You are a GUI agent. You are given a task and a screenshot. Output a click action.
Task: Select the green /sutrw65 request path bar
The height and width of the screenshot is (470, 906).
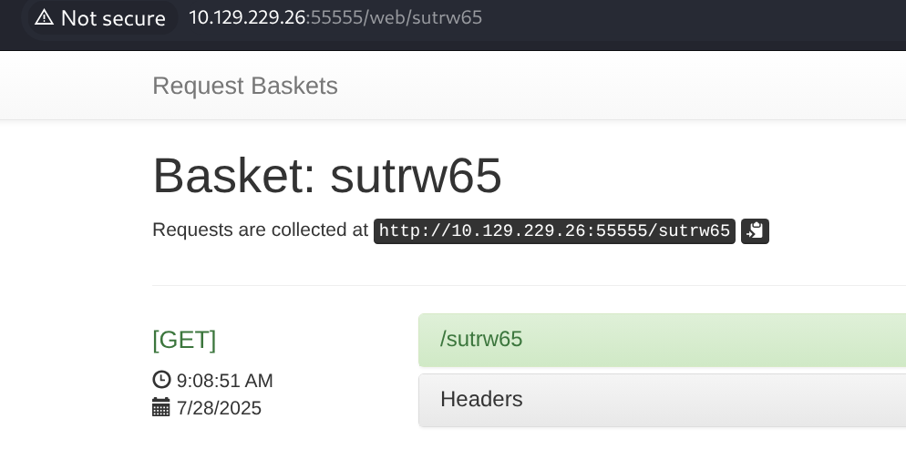click(x=662, y=340)
